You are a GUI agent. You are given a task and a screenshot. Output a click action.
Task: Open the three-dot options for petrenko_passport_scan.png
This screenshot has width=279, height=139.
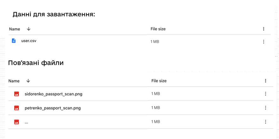(265, 108)
